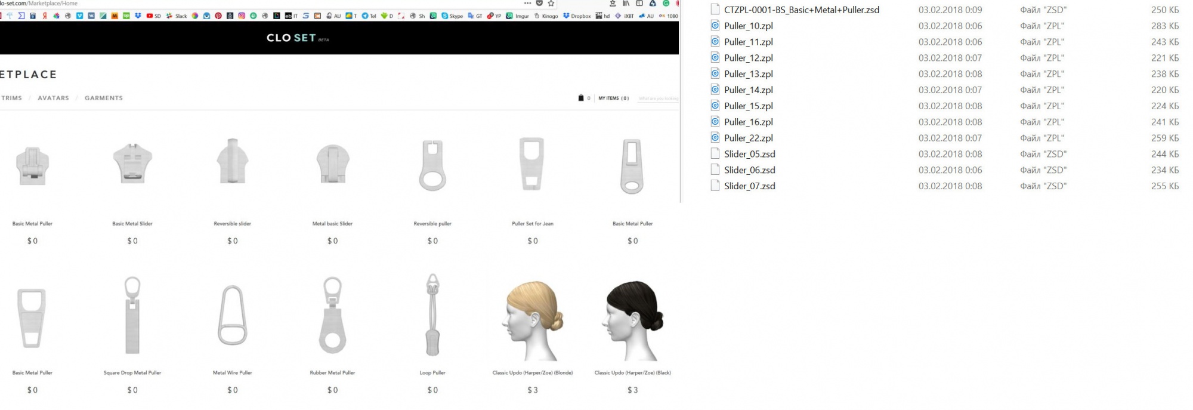Open the Kinogo bookmark
This screenshot has width=1193, height=410.
pyautogui.click(x=546, y=16)
